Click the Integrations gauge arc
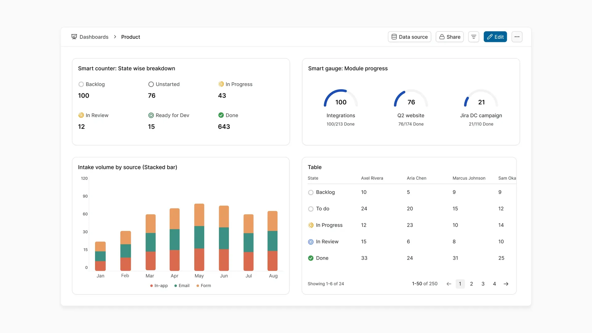Viewport: 592px width, 333px height. (x=341, y=98)
